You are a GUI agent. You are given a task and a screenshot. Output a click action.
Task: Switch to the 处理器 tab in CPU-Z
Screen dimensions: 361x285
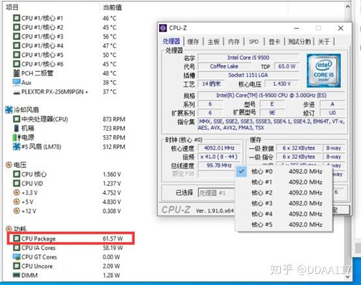[171, 42]
